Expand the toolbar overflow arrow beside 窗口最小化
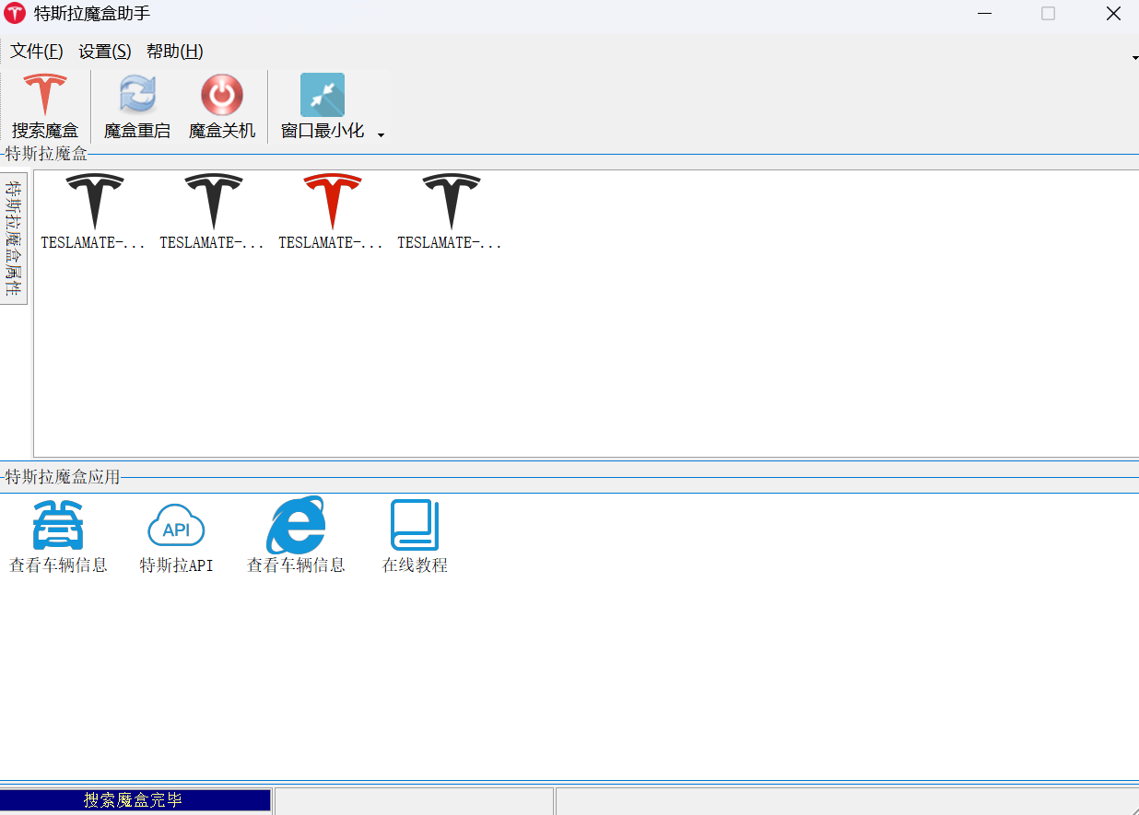 click(x=381, y=135)
